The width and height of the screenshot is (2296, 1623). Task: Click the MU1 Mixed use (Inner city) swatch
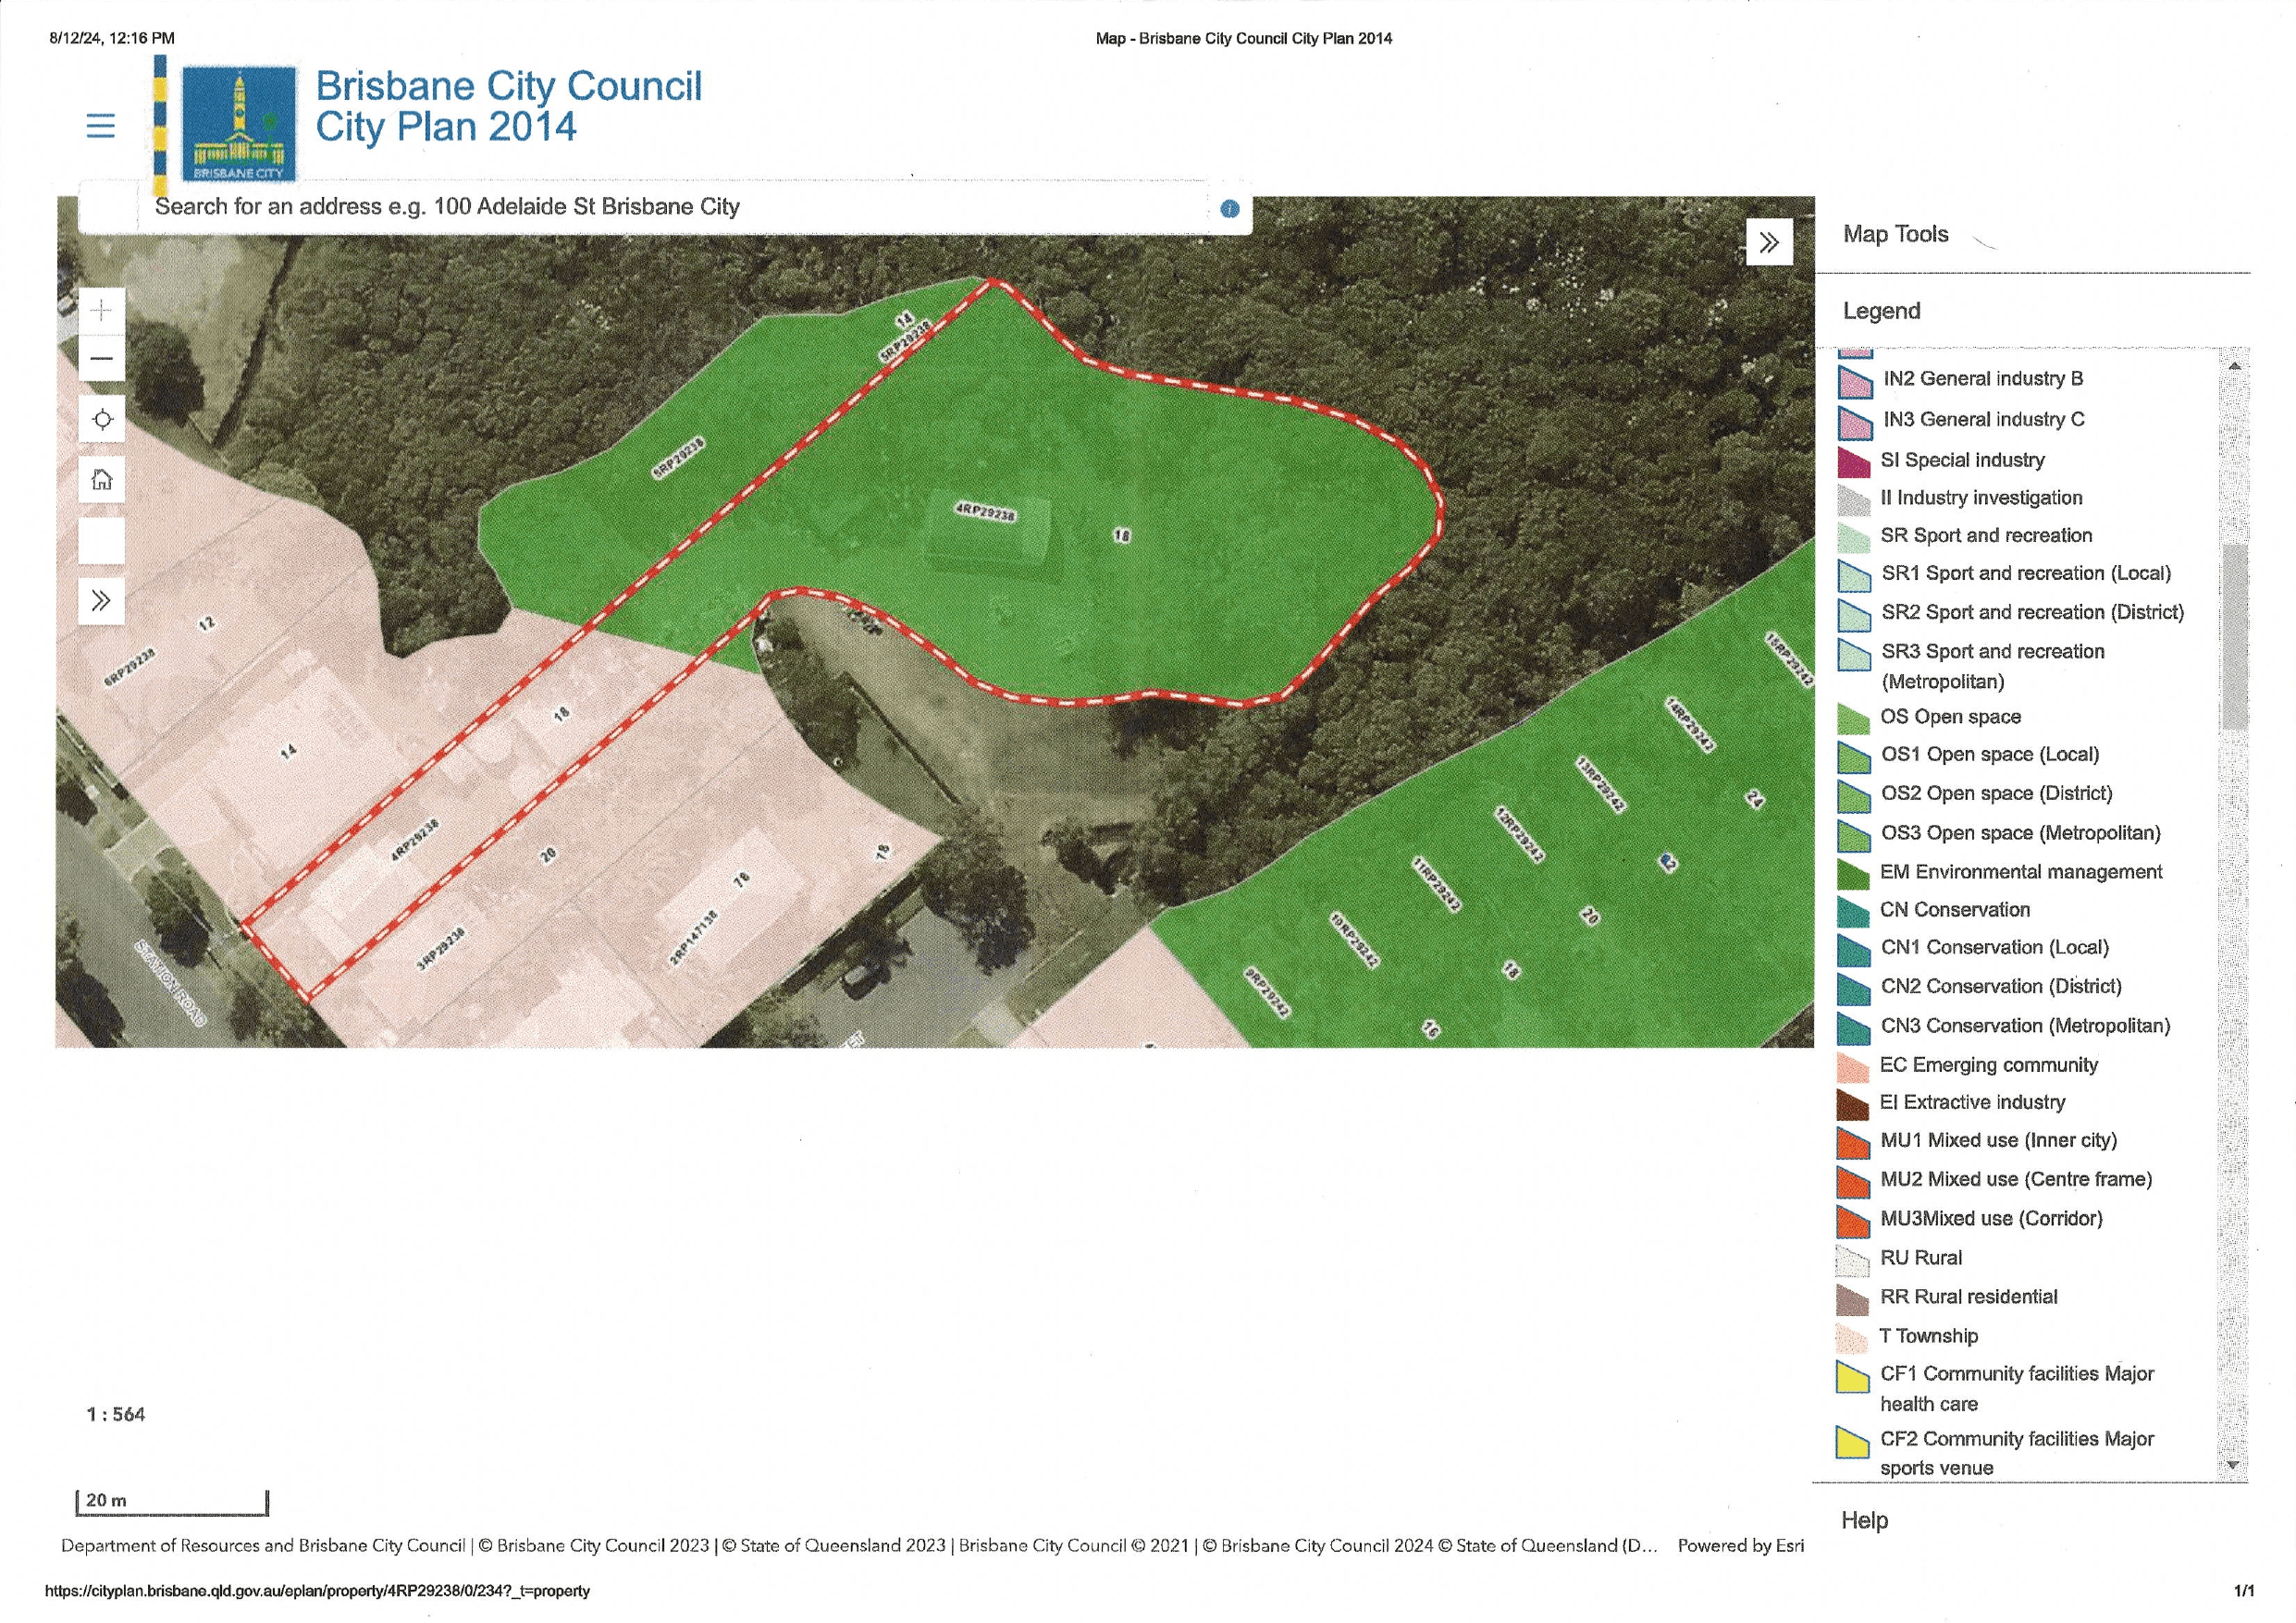pos(1855,1143)
